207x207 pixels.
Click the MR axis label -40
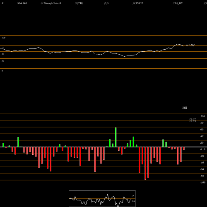pyautogui.click(x=202, y=163)
